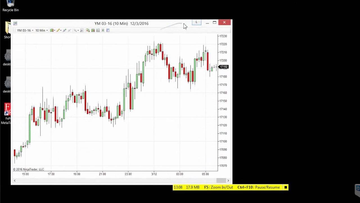
Task: Open the blue properties window icon
Action: point(108,30)
